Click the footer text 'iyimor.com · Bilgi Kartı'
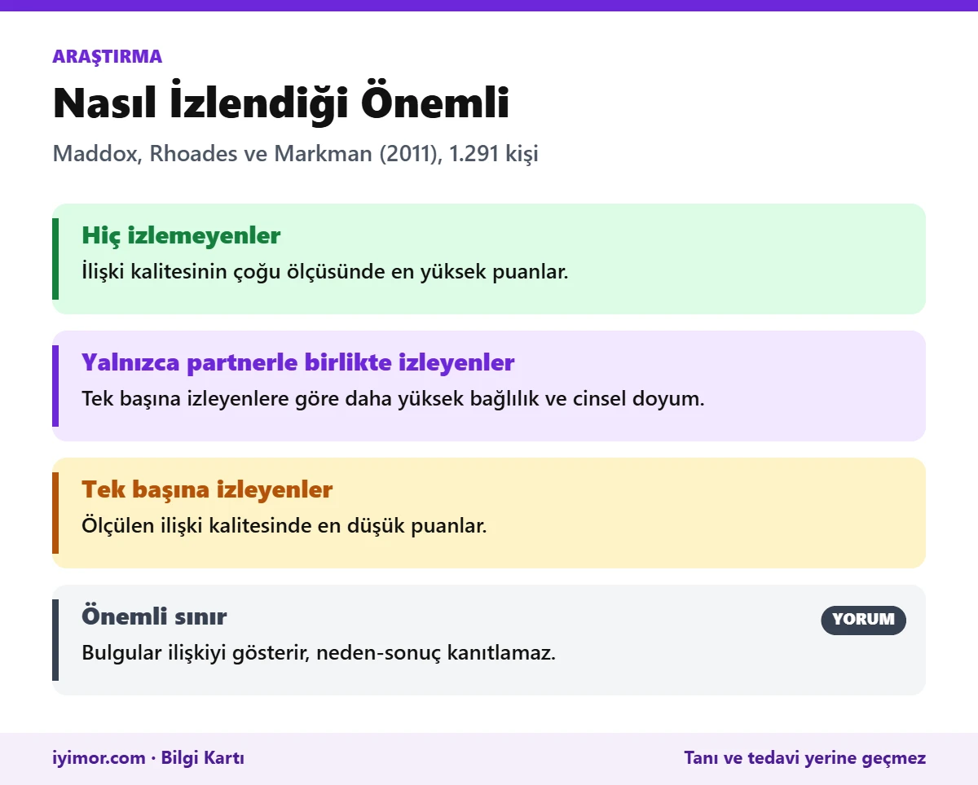The image size is (978, 785). tap(148, 758)
